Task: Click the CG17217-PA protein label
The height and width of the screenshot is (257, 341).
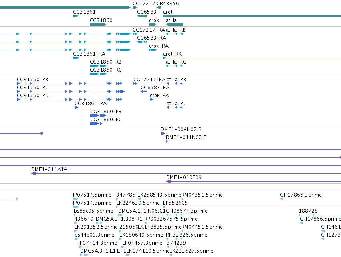Action: coord(149,80)
